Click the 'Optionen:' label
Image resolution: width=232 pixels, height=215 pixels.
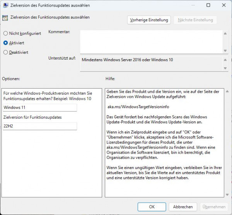[11, 79]
